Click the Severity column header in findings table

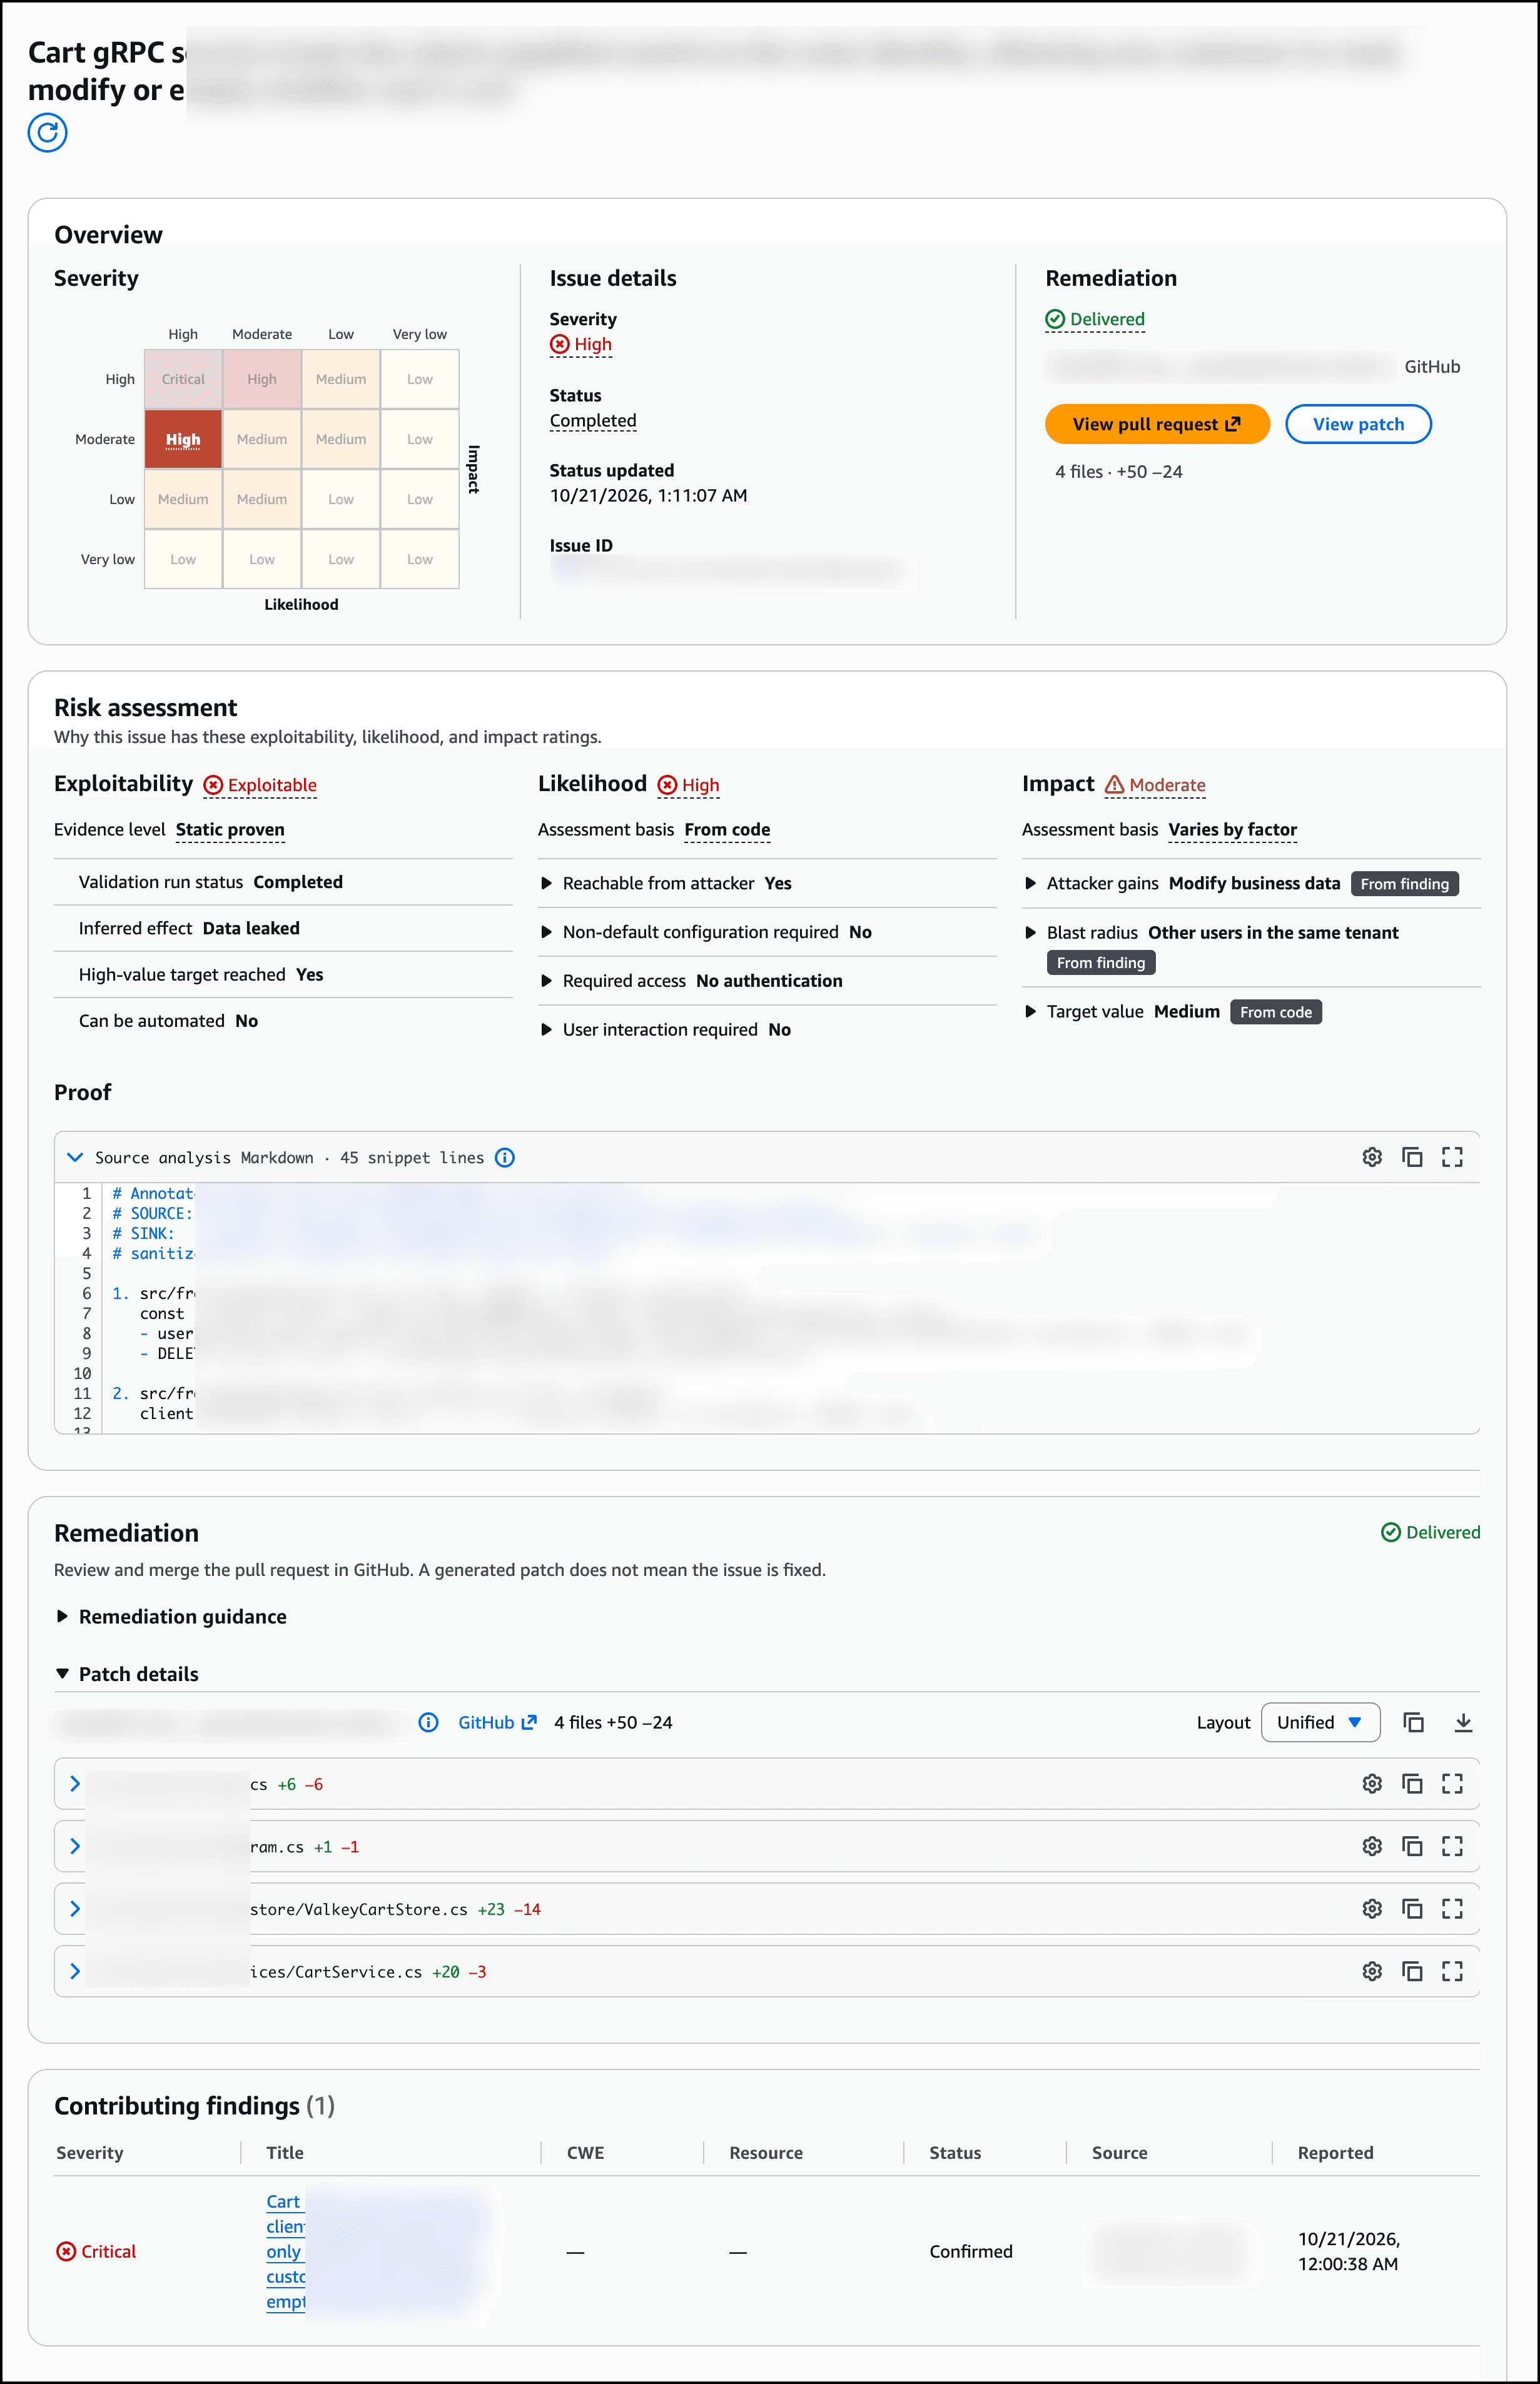90,2153
